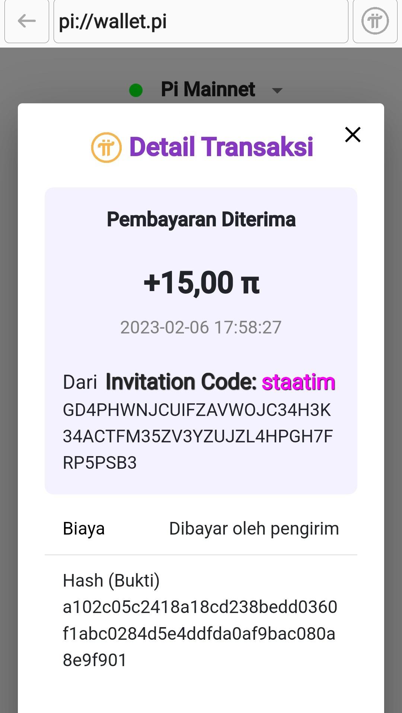Tap the back arrow button

coord(27,21)
